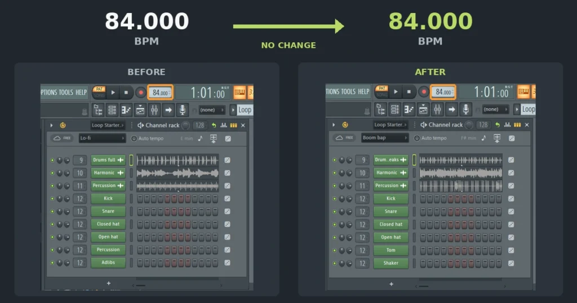The height and width of the screenshot is (303, 577).
Task: Click Channel rack title in the BEFORE window
Action: point(162,126)
